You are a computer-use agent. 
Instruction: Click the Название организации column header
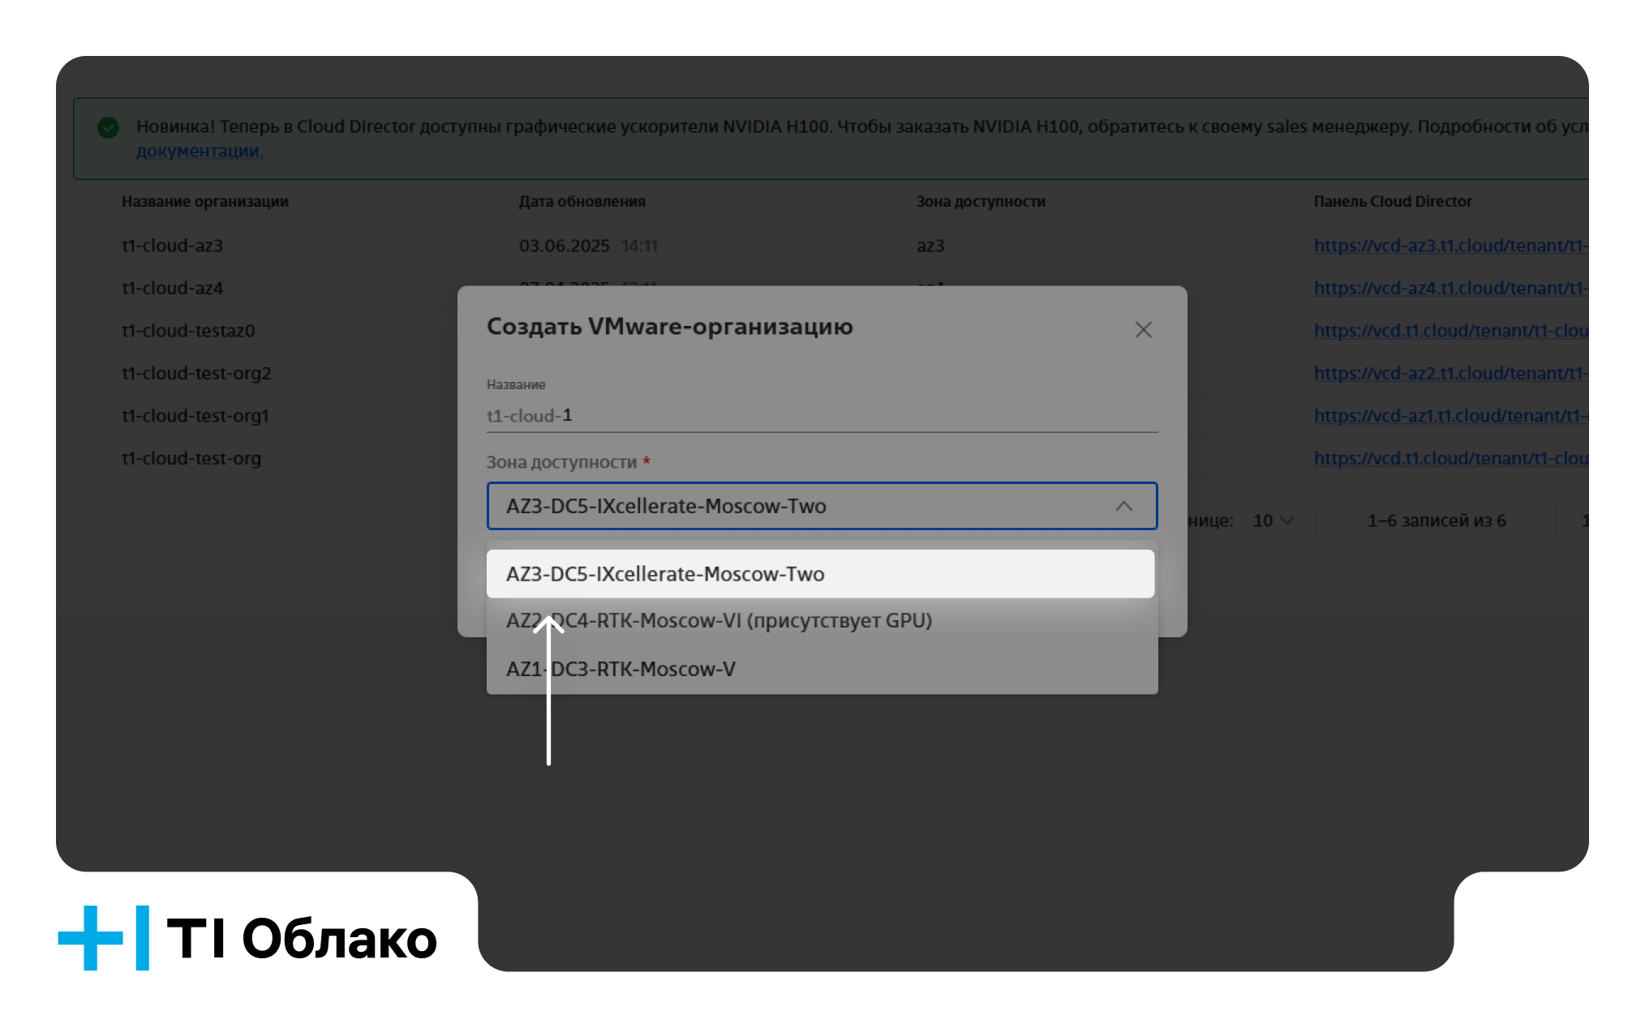click(x=205, y=201)
